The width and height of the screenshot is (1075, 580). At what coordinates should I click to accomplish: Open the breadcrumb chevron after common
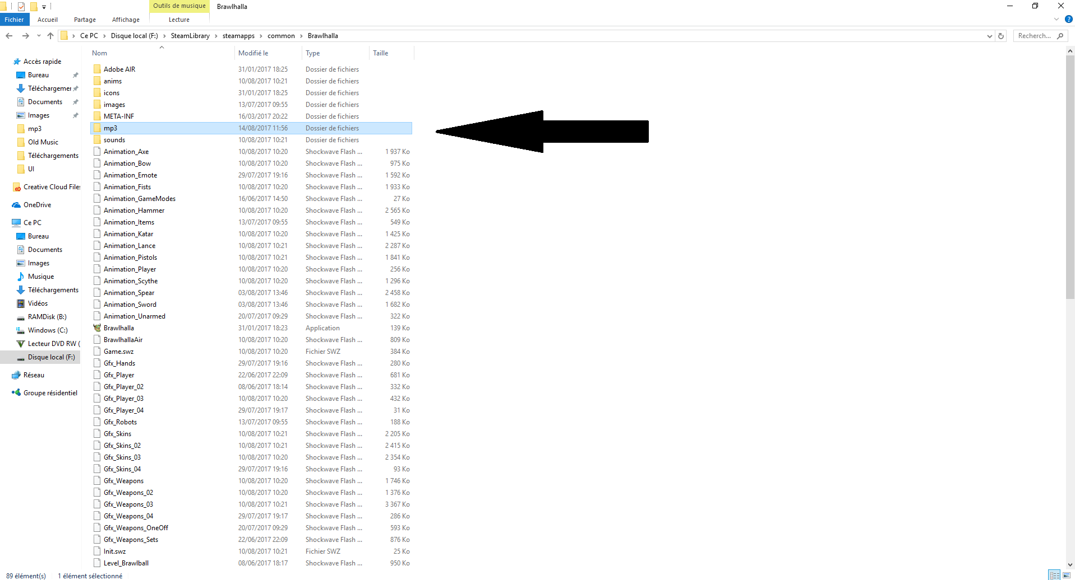(x=301, y=36)
